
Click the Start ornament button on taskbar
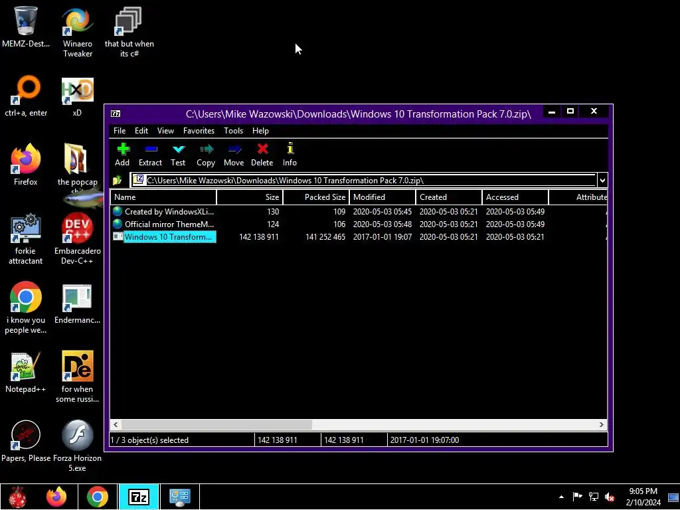pos(18,497)
